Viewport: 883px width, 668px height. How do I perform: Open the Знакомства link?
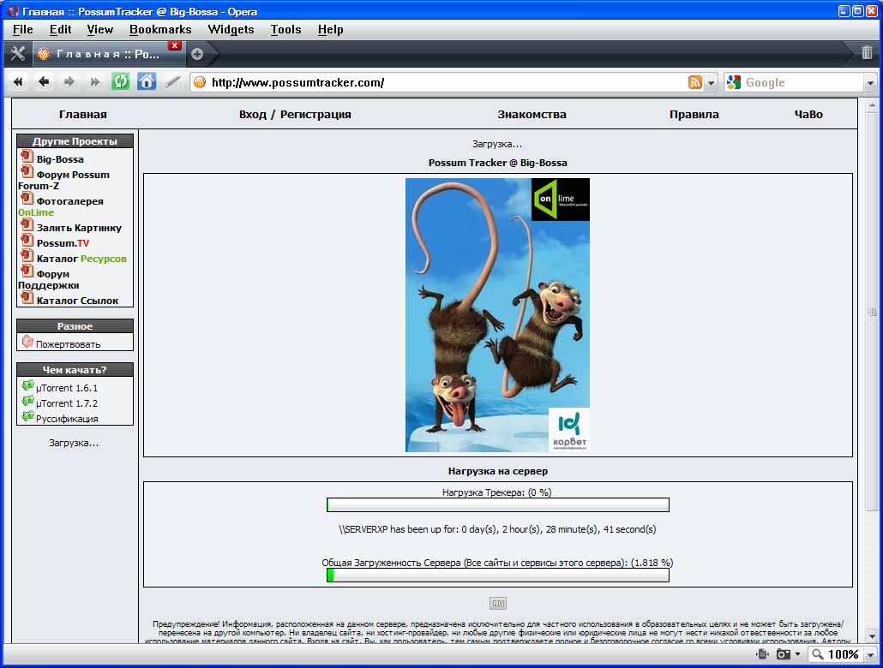(x=532, y=114)
